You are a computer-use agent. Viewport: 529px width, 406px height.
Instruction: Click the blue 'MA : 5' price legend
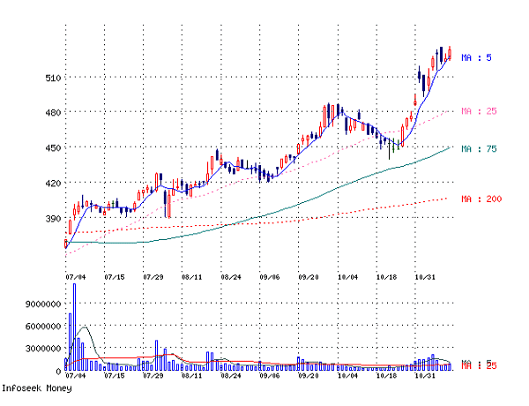476,57
